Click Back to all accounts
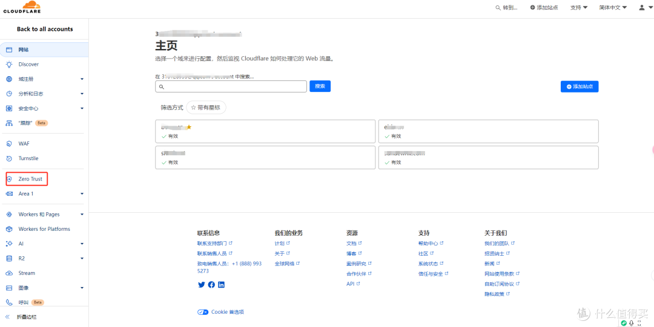The width and height of the screenshot is (654, 327). click(45, 29)
